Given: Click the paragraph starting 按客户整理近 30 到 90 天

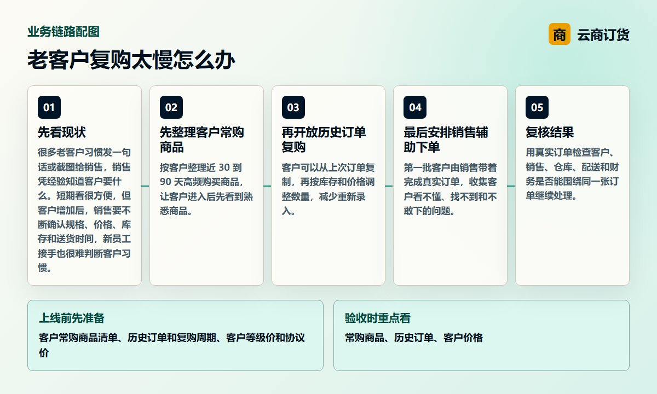Looking at the screenshot, I should [206, 189].
